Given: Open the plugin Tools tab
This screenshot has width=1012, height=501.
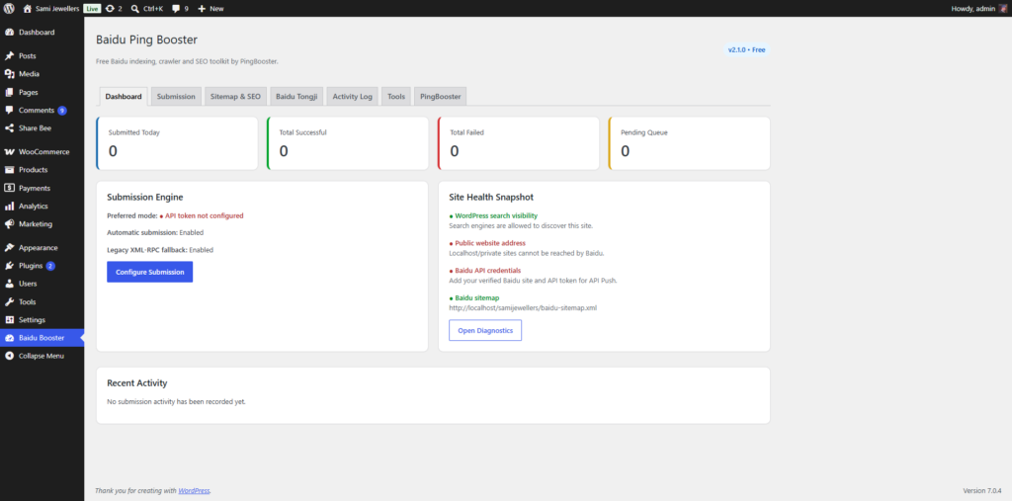Looking at the screenshot, I should pos(396,96).
